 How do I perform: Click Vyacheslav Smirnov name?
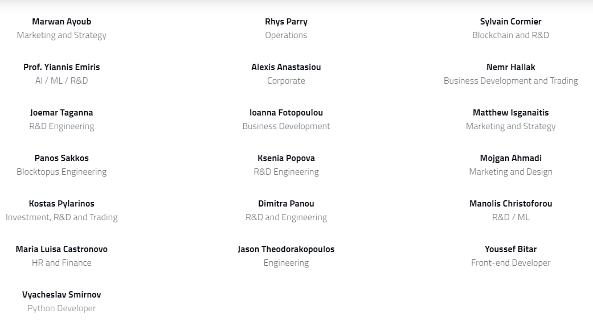click(x=62, y=295)
